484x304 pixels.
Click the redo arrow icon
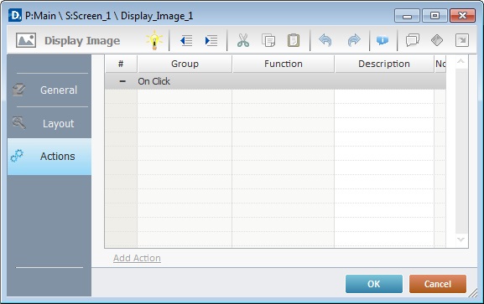pos(354,40)
